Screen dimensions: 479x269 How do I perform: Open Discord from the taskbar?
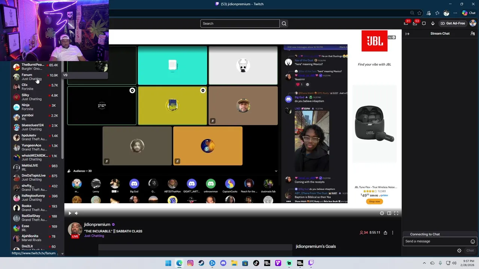coord(223,263)
